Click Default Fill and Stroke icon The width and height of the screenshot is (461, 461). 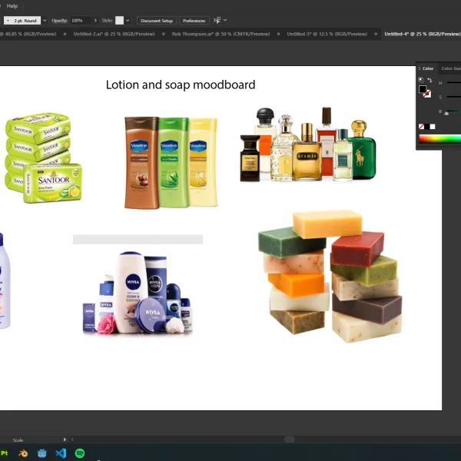421,80
